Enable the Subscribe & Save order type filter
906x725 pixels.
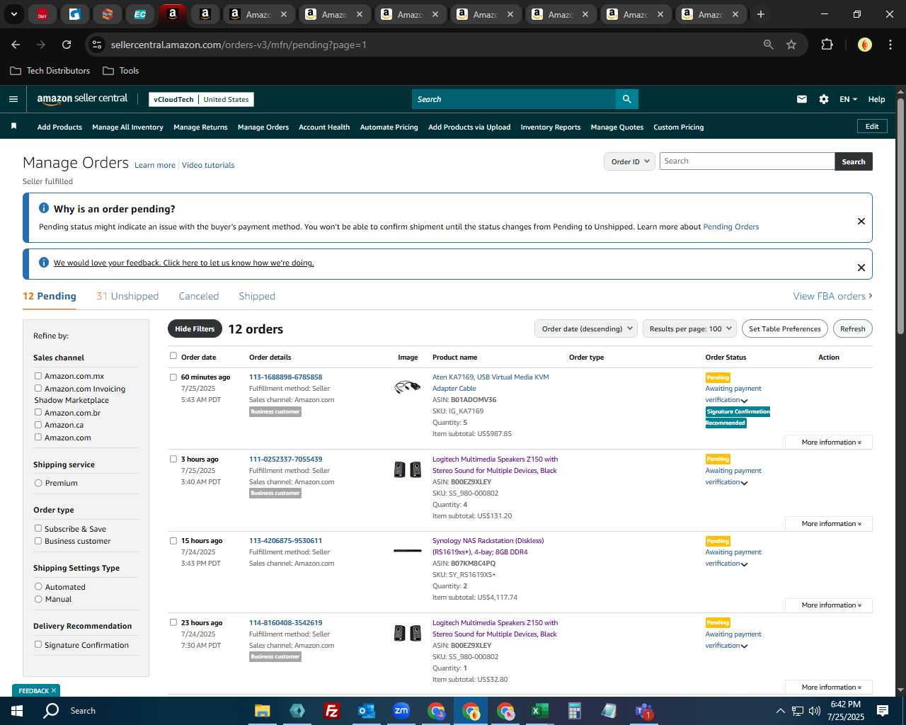pyautogui.click(x=38, y=528)
